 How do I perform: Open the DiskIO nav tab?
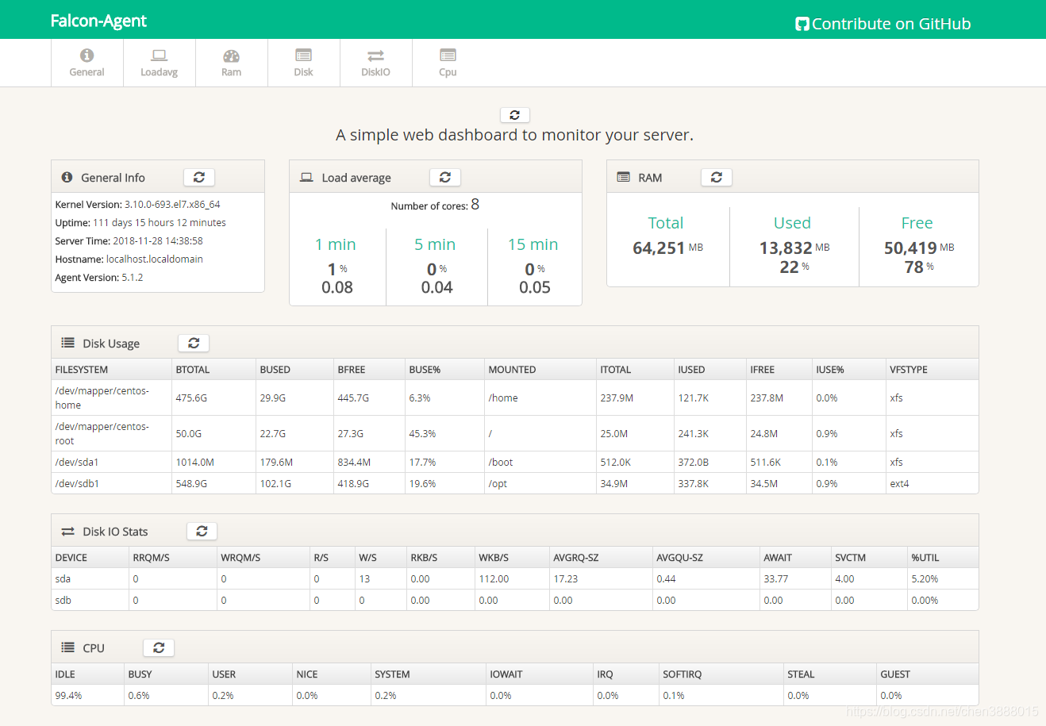(375, 63)
